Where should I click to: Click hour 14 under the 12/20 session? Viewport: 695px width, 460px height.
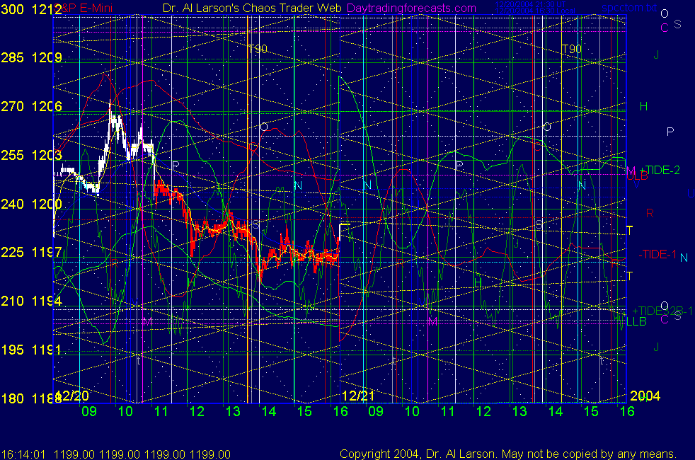(269, 411)
